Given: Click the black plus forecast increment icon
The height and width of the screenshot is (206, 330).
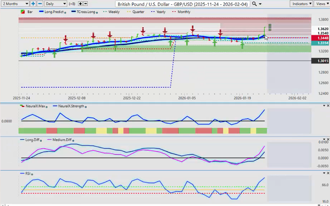Looking at the screenshot, I should click(80, 3).
